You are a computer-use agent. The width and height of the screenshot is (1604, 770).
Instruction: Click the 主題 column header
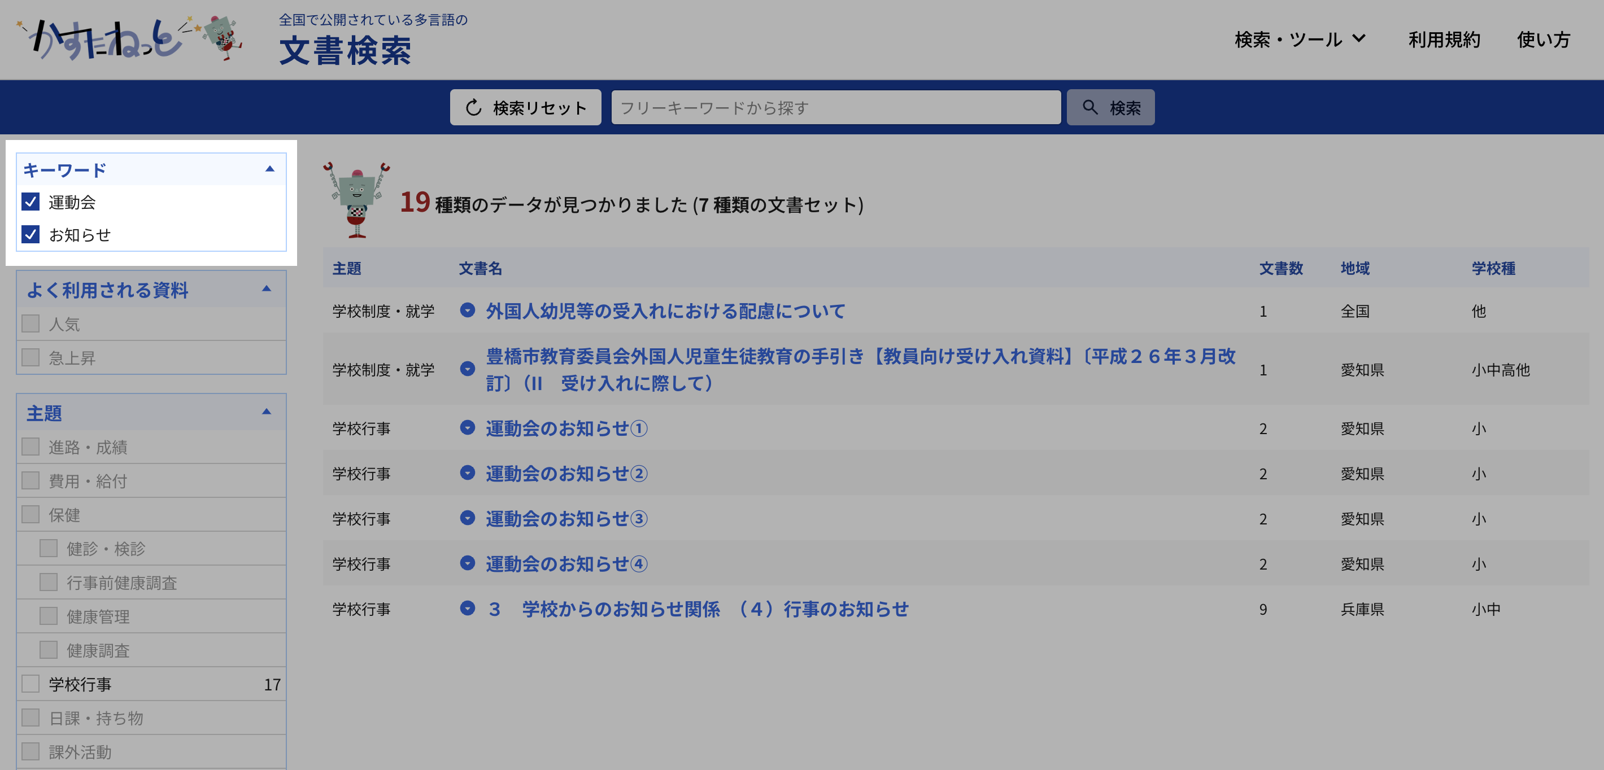click(x=346, y=268)
